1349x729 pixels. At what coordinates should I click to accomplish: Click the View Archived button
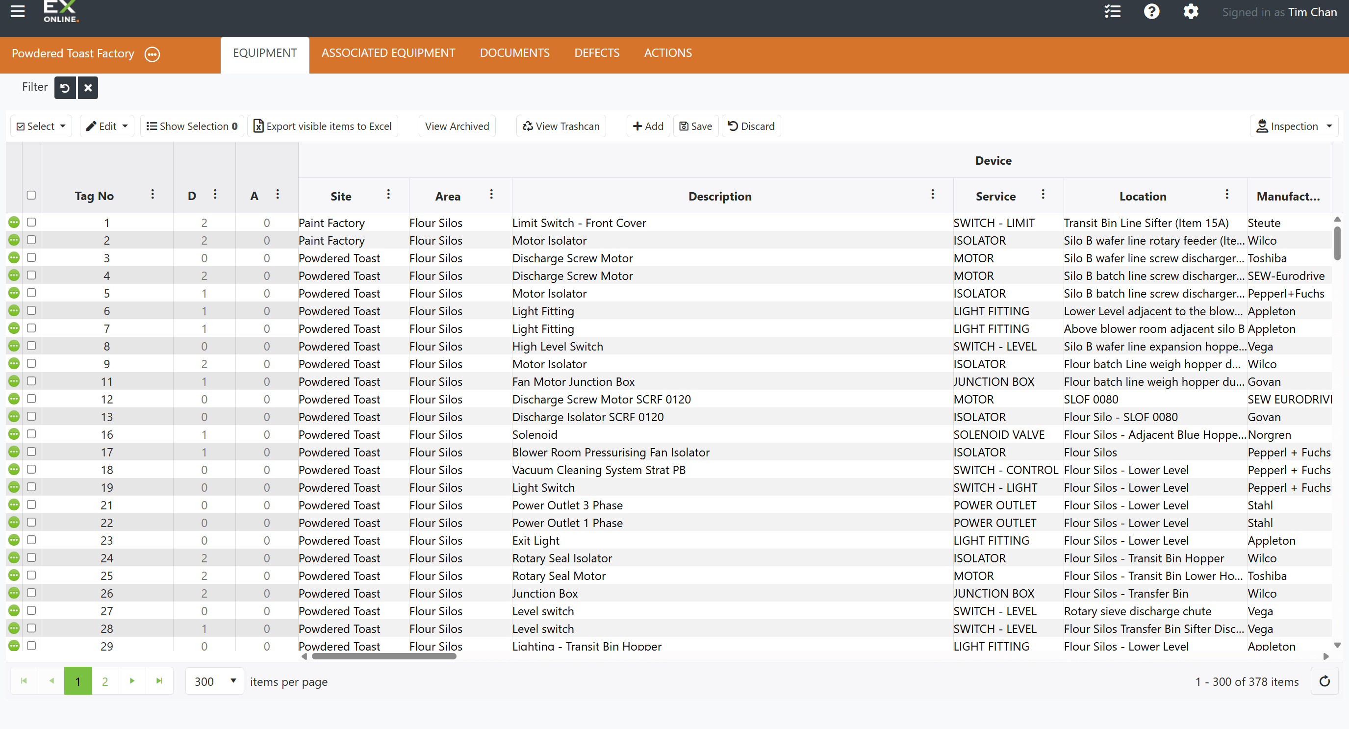457,126
